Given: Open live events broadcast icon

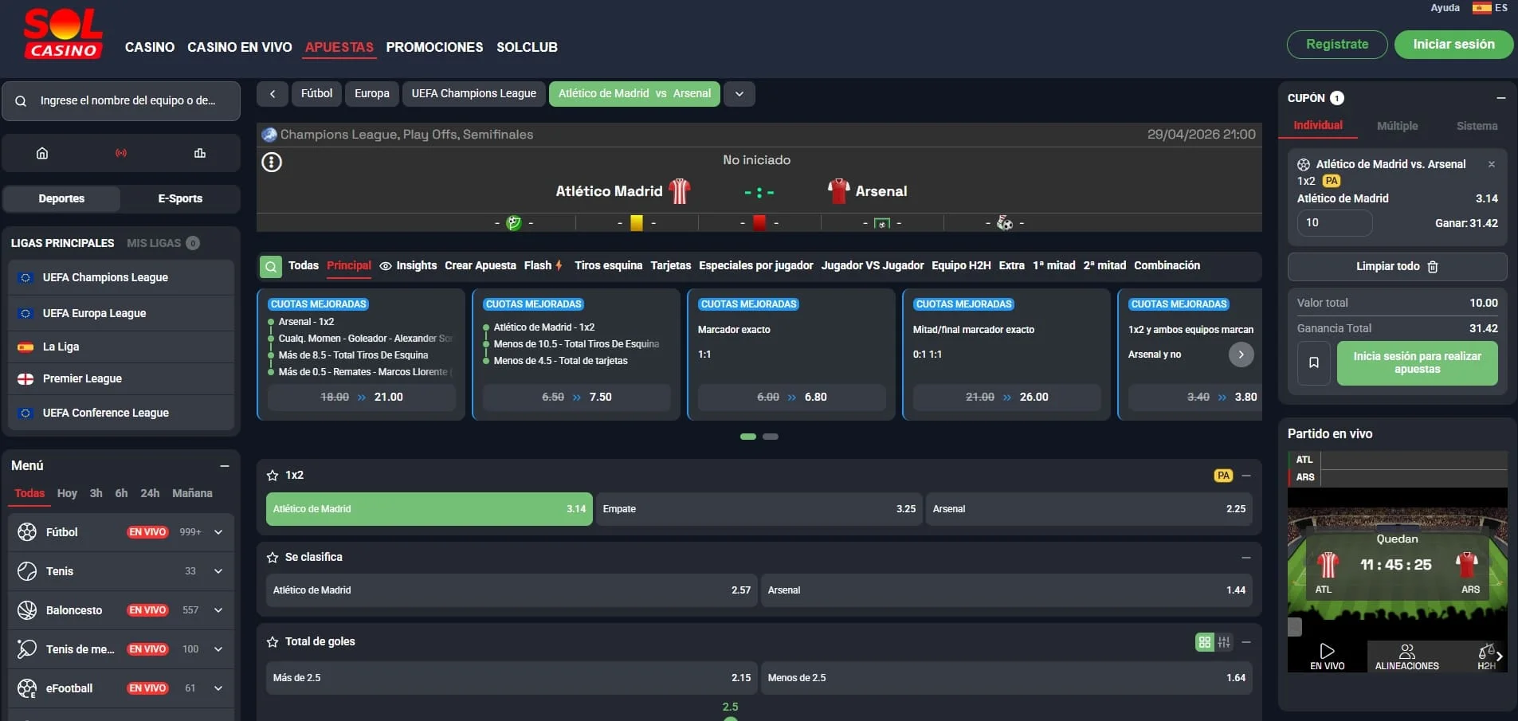Looking at the screenshot, I should pos(121,153).
